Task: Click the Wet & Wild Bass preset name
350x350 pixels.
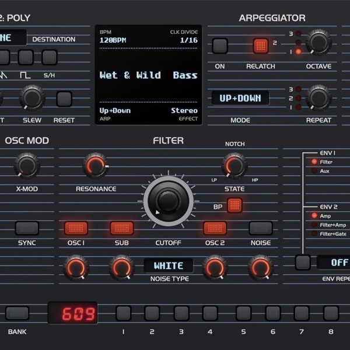Action: (x=148, y=75)
